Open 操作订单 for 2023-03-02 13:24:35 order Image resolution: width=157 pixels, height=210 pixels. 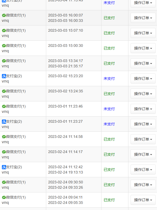coord(143,94)
